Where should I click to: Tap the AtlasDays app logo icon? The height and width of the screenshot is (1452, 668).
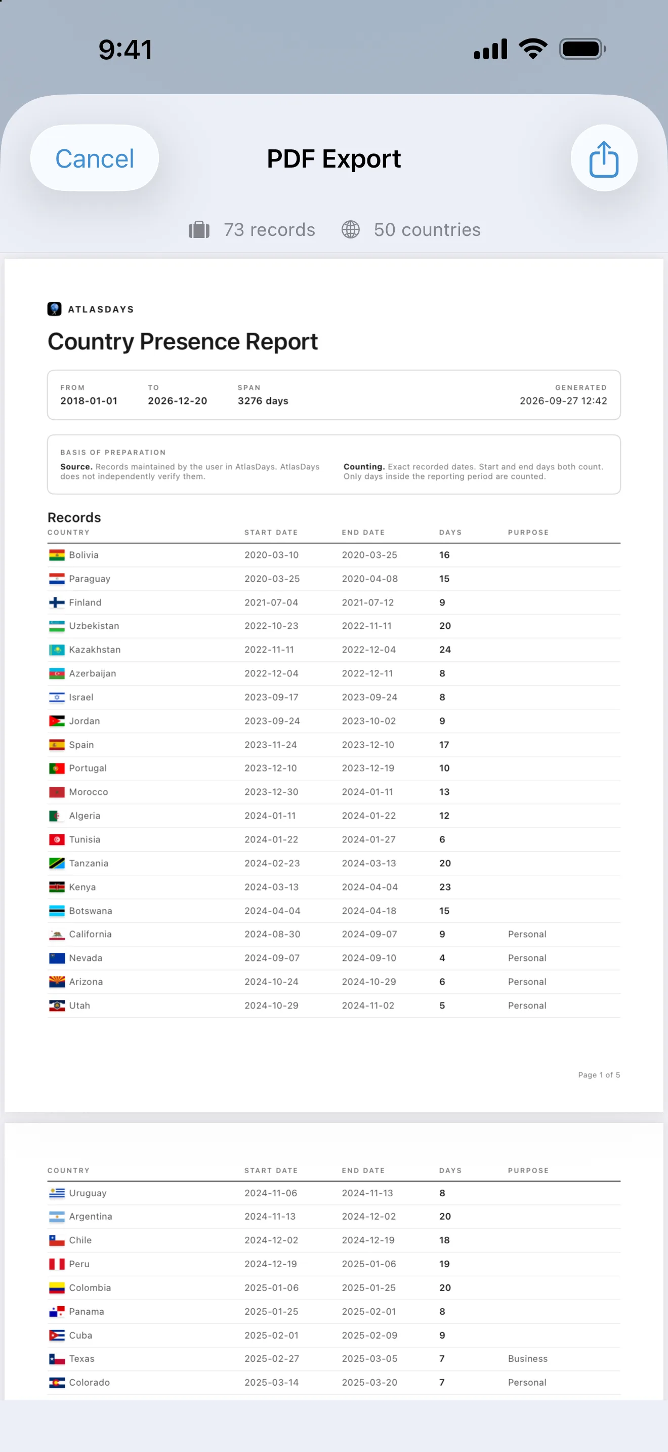click(x=55, y=309)
